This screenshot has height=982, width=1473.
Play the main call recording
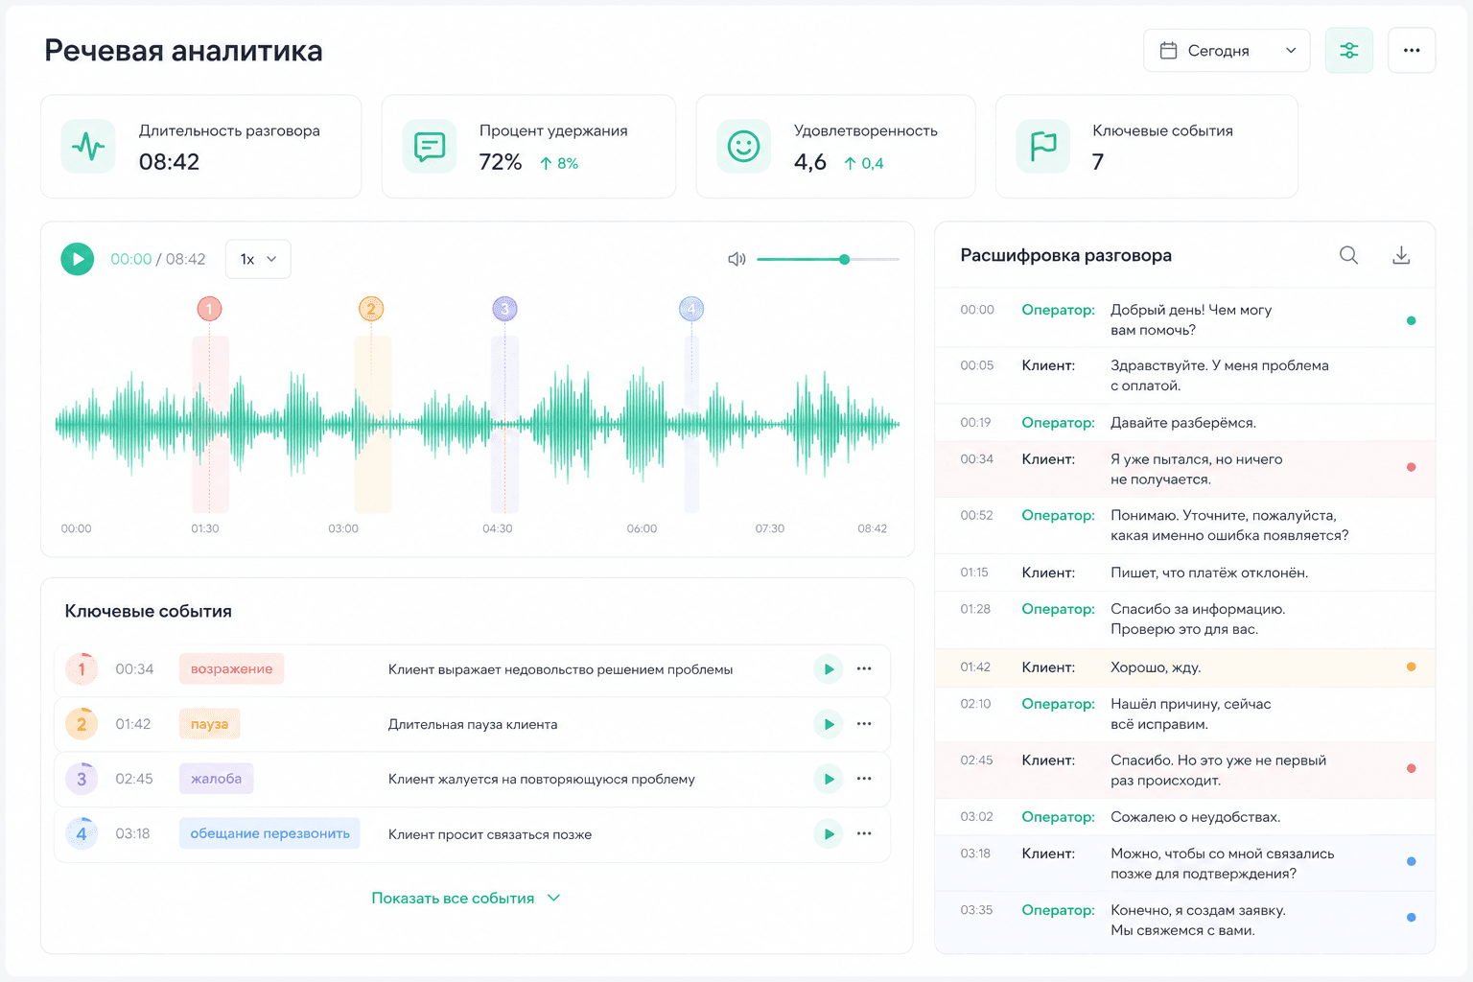[78, 259]
